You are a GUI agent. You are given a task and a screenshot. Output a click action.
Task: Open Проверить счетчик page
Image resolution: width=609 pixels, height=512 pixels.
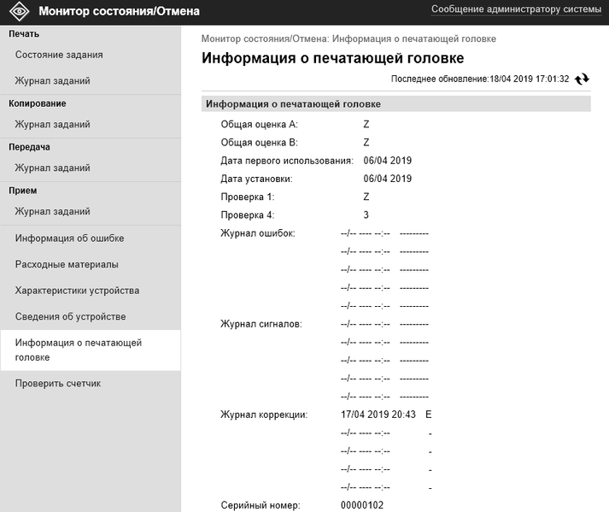[x=58, y=383]
